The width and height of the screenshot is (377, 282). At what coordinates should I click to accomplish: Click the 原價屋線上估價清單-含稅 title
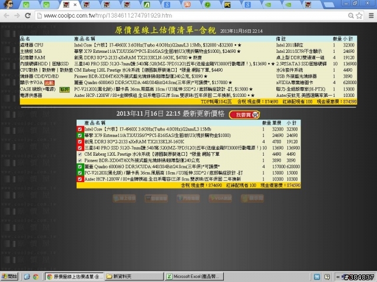pos(166,30)
